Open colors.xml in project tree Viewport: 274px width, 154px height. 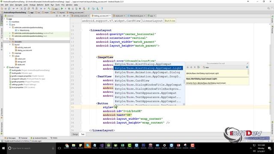coord(21,59)
